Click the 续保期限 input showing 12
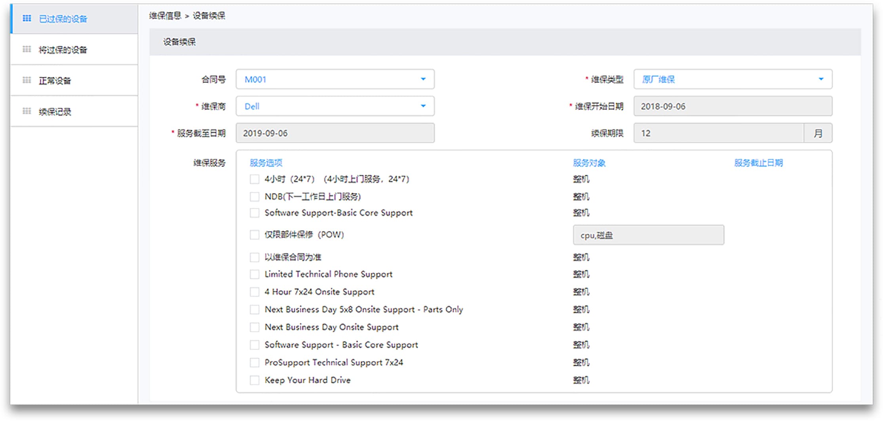This screenshot has width=883, height=421. tap(718, 133)
